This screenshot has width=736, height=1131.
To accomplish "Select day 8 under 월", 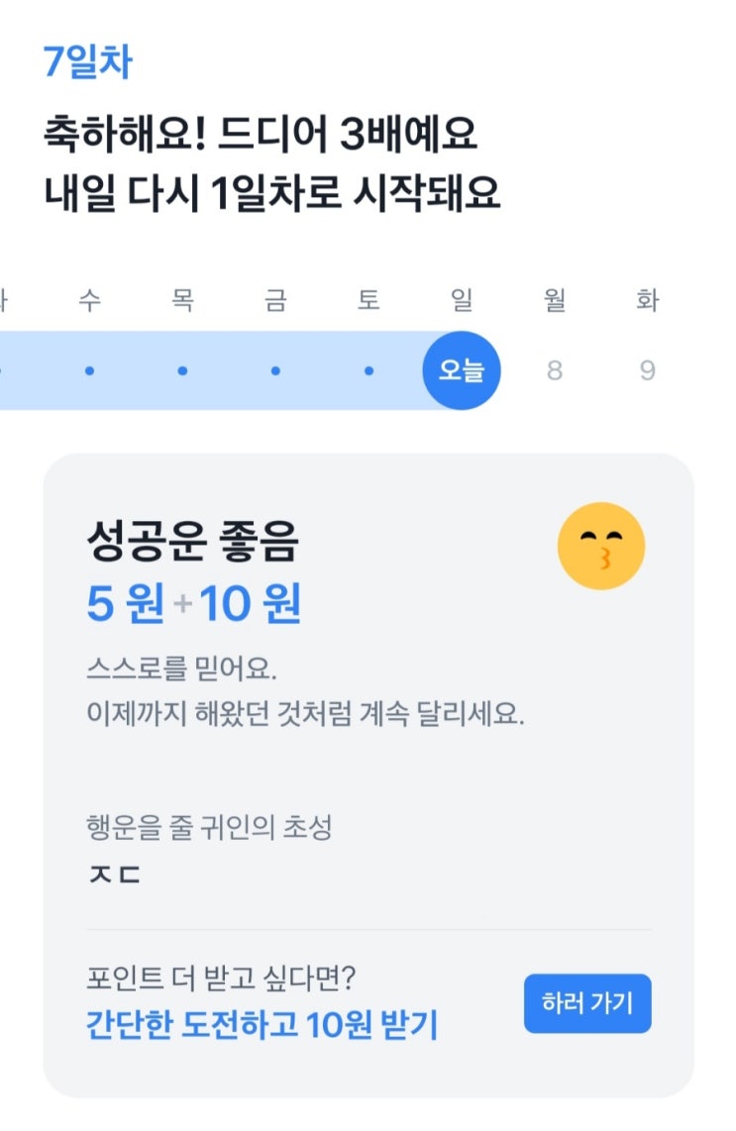I will (555, 370).
